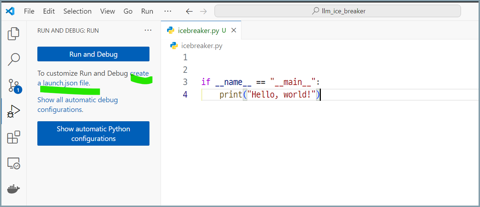Open Run and Debug views more actions menu
480x207 pixels.
(x=148, y=30)
